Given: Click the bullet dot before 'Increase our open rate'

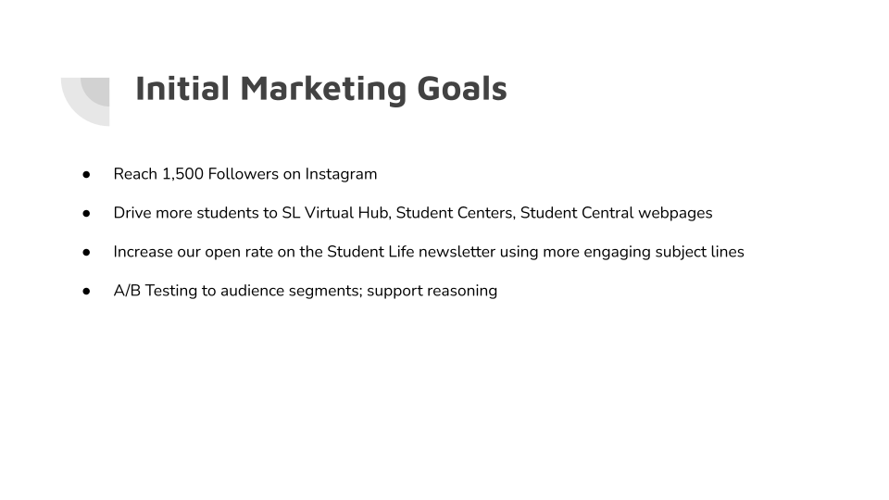Looking at the screenshot, I should coord(86,252).
